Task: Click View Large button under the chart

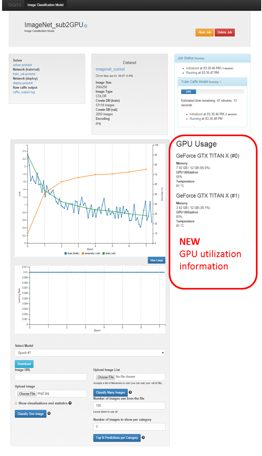Action: pos(156,260)
